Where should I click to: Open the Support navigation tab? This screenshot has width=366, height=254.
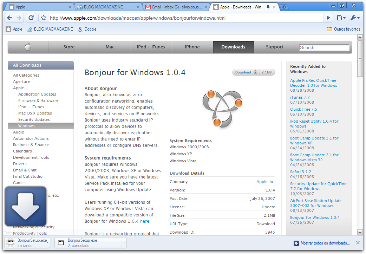point(275,47)
